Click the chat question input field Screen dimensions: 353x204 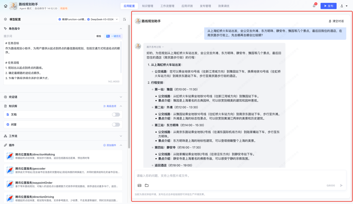click(229, 176)
